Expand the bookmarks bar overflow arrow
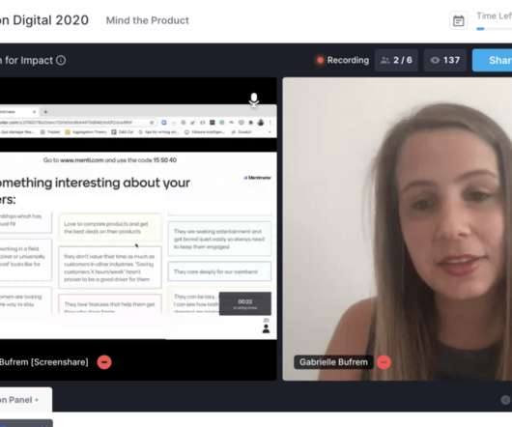 click(x=270, y=132)
